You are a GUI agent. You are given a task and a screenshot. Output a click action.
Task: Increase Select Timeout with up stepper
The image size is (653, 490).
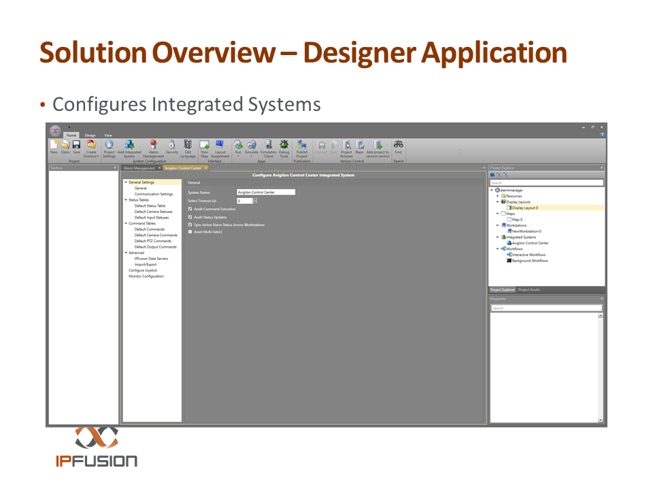[255, 199]
